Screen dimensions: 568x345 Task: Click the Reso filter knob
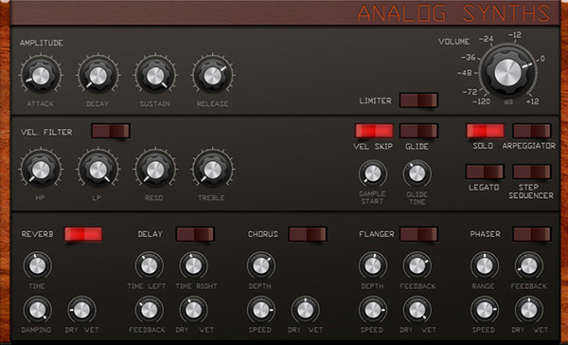pyautogui.click(x=155, y=170)
